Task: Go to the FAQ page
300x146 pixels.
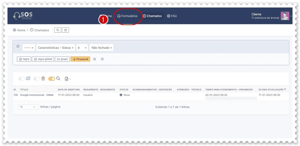Action: click(x=172, y=16)
